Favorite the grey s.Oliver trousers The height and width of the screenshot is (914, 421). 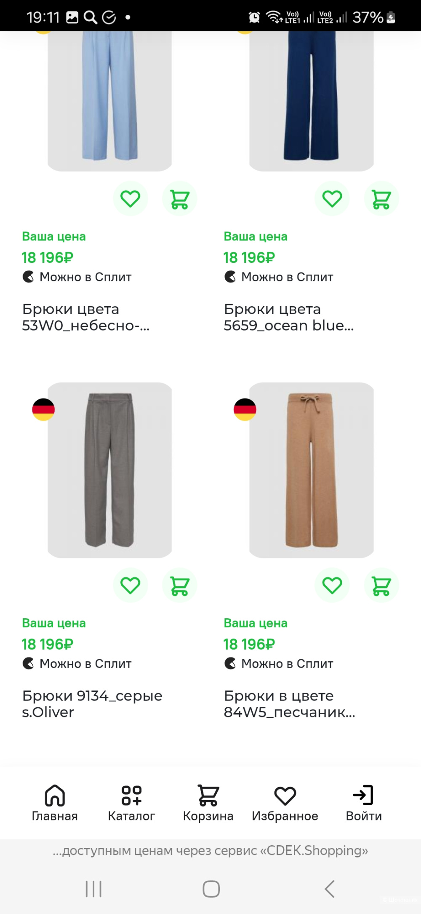pyautogui.click(x=130, y=585)
